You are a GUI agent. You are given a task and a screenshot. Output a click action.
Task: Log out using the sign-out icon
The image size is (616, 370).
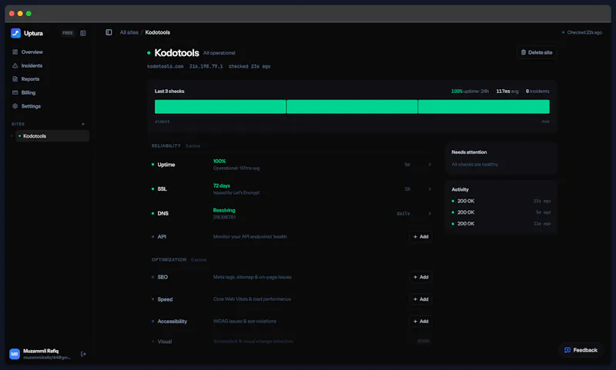83,354
